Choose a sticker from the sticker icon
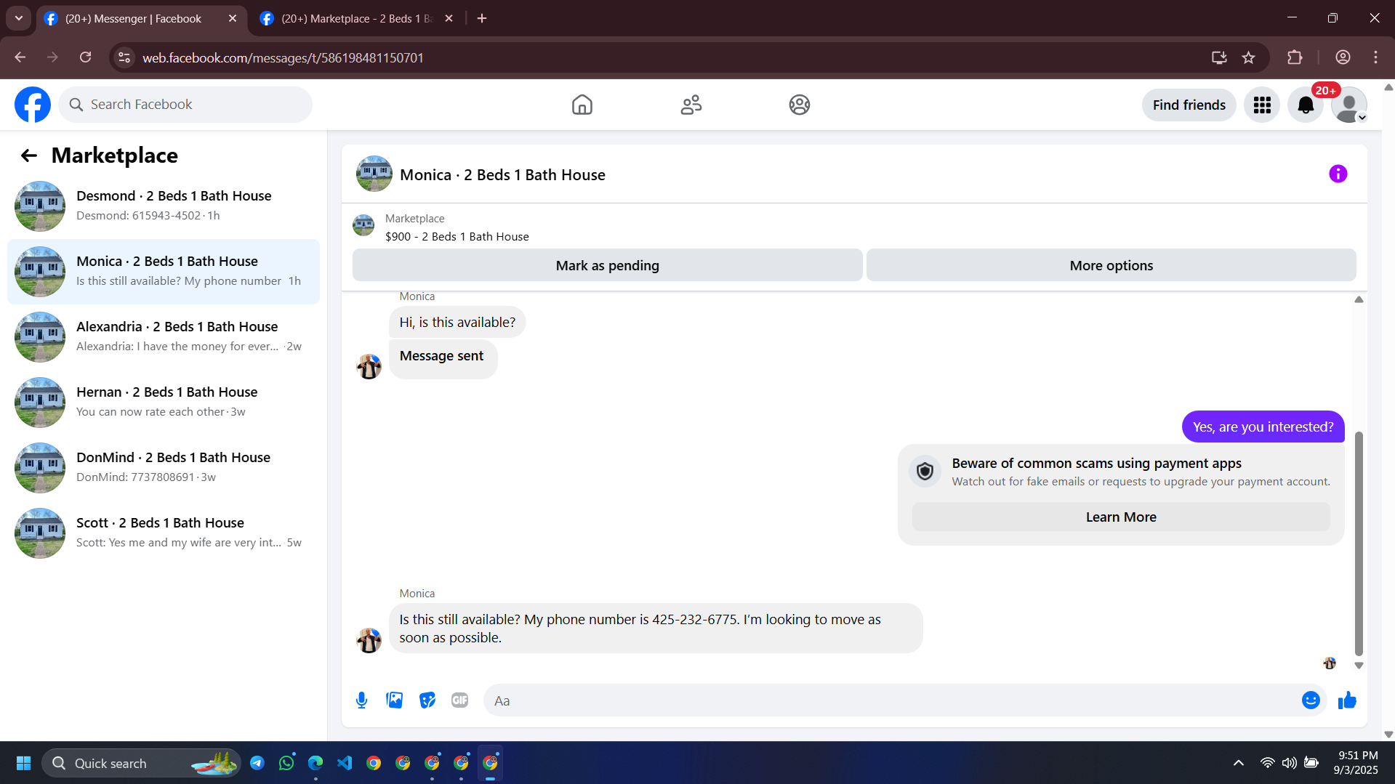Viewport: 1395px width, 784px height. click(x=427, y=700)
